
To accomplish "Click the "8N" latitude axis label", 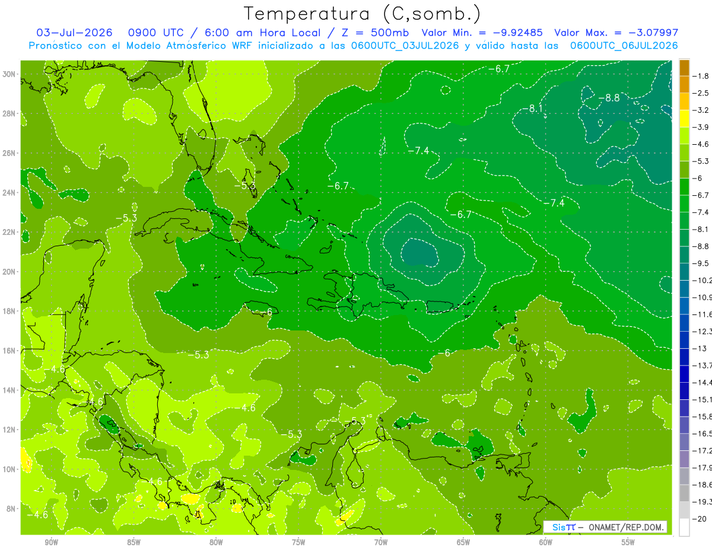I will point(12,508).
